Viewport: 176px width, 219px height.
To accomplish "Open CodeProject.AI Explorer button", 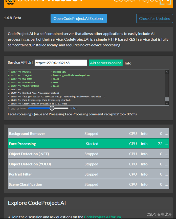I will tap(79, 19).
